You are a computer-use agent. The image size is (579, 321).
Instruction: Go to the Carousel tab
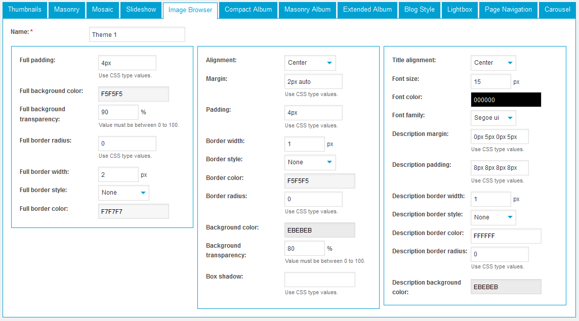tap(557, 10)
